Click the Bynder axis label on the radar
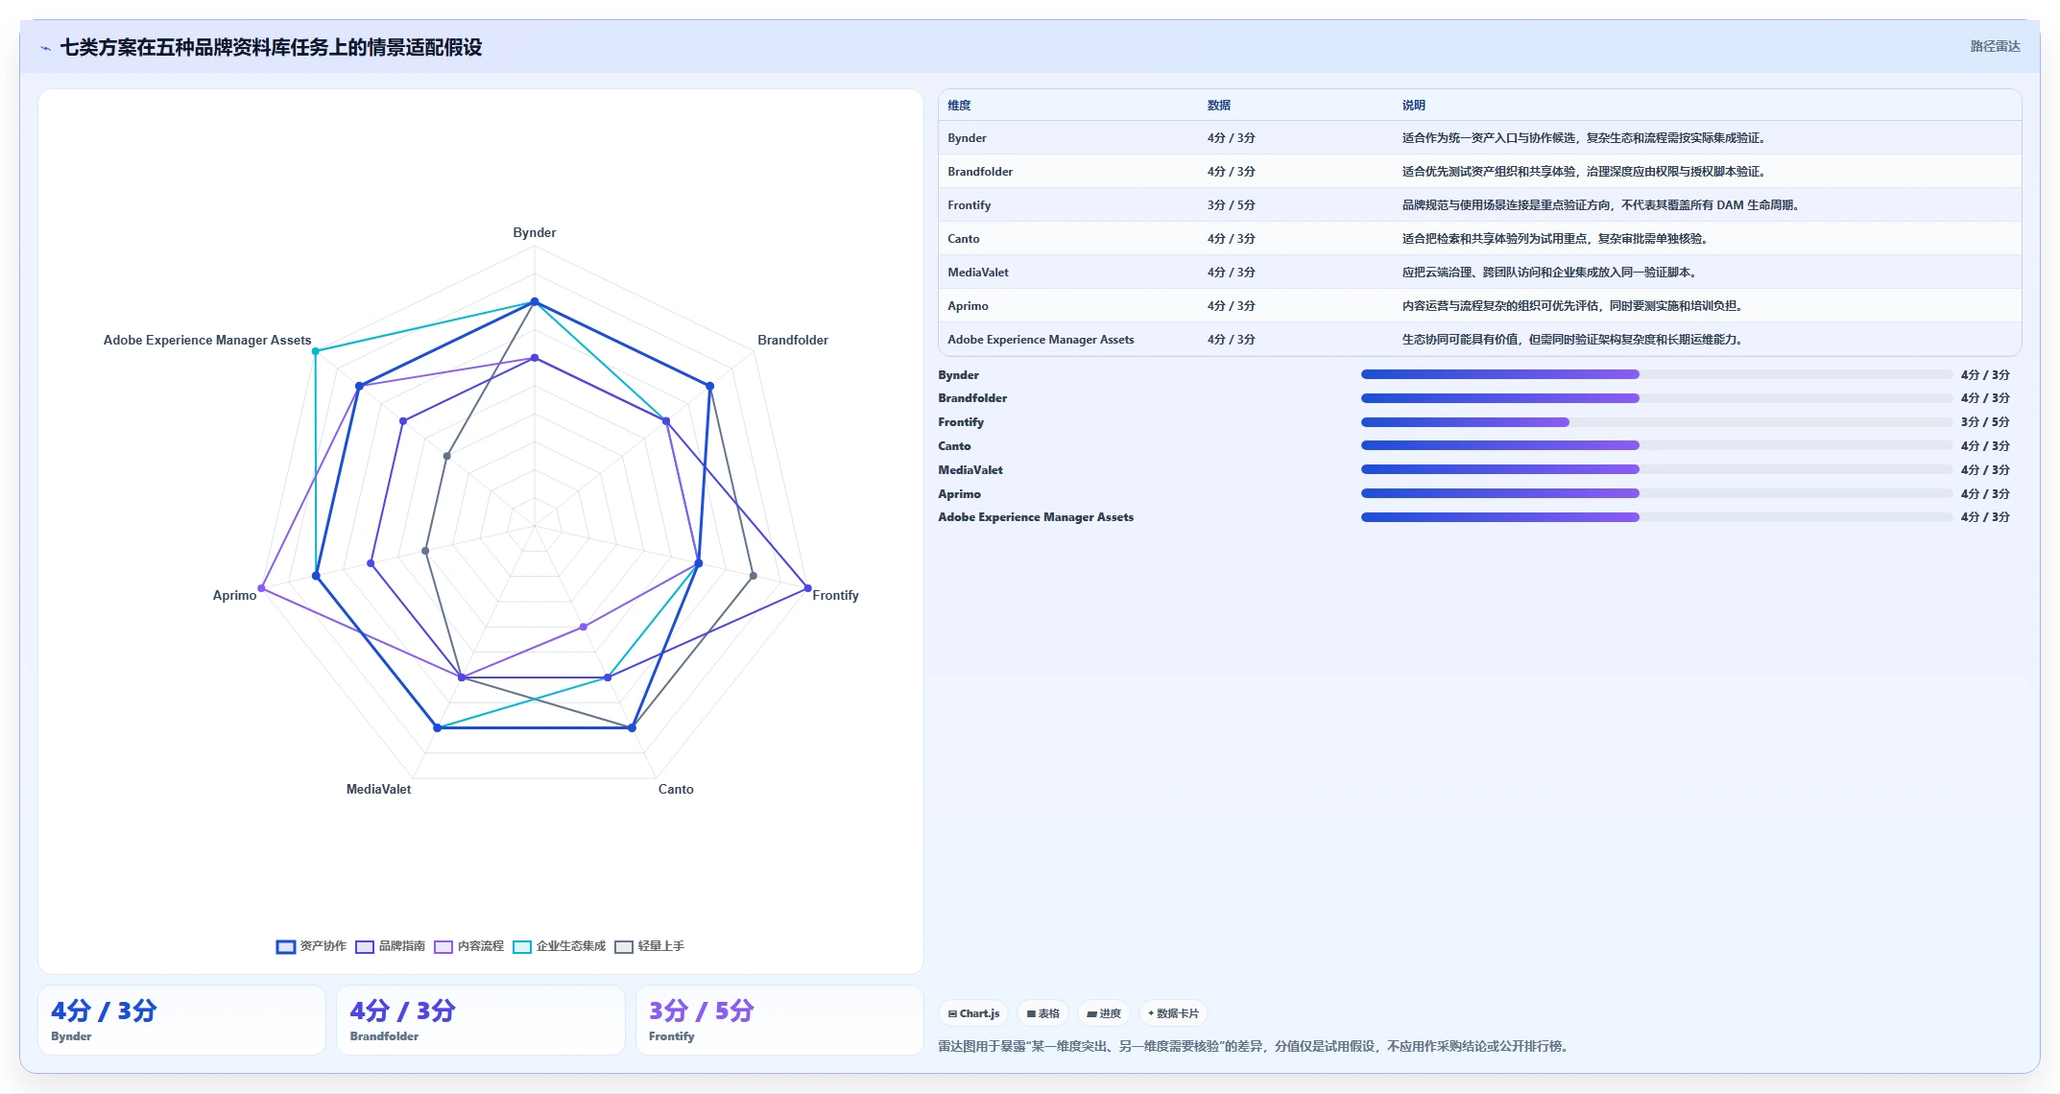The height and width of the screenshot is (1094, 2060). [x=534, y=233]
